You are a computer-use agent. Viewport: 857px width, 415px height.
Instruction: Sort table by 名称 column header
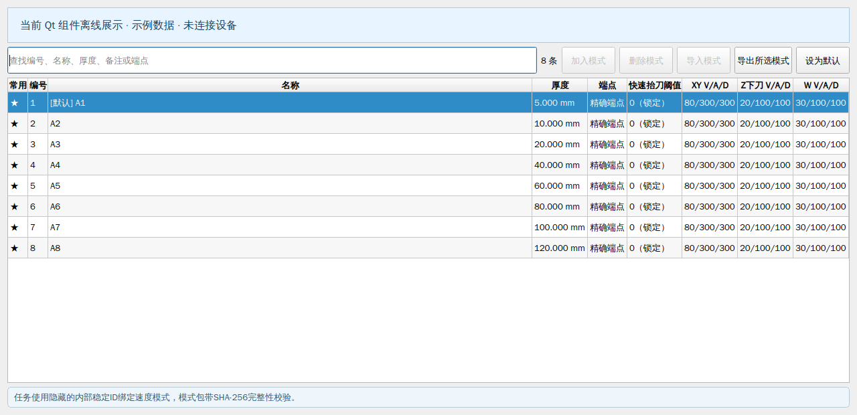(x=290, y=86)
